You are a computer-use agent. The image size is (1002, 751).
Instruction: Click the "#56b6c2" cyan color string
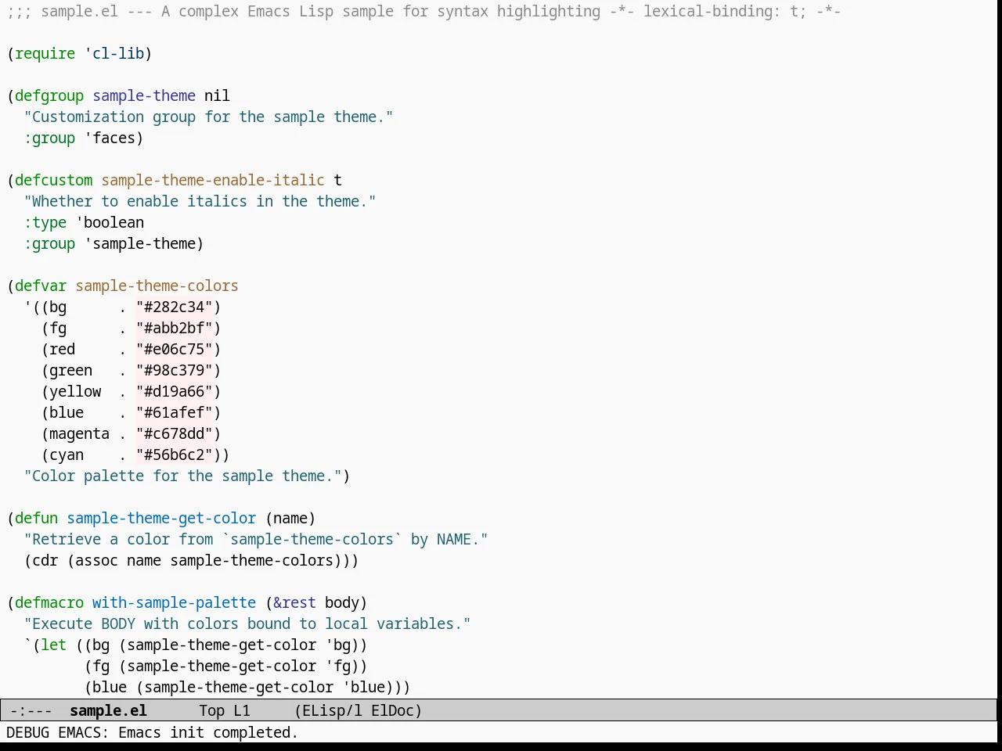click(175, 455)
